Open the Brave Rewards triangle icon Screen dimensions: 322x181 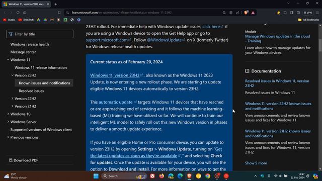click(253, 13)
